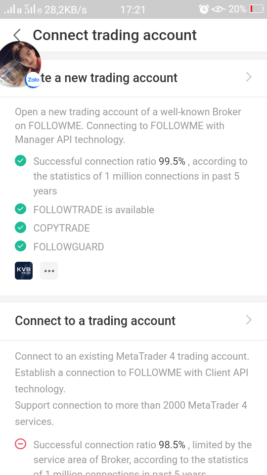Open the Connect to a trading account row
This screenshot has width=267, height=475.
click(x=133, y=321)
